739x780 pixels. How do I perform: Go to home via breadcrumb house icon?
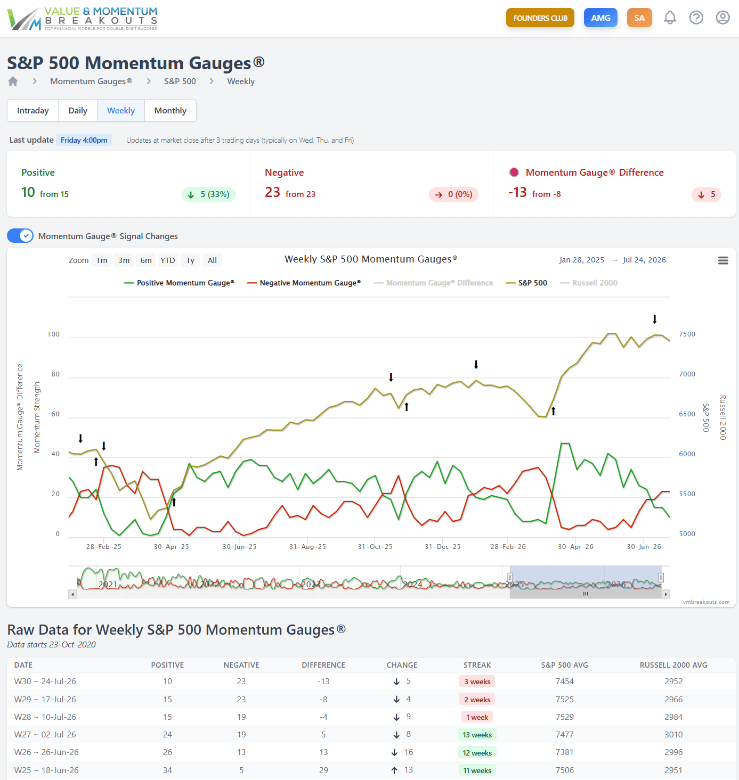coord(13,81)
